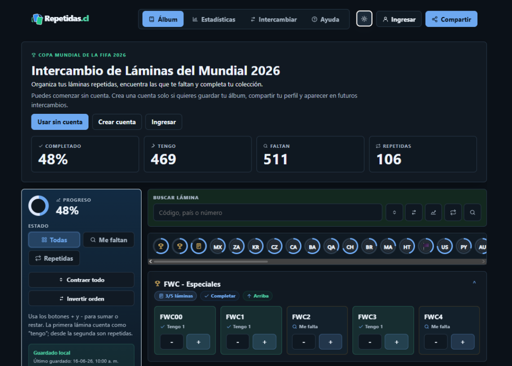
Task: Click the Invertir orden button
Action: (81, 299)
